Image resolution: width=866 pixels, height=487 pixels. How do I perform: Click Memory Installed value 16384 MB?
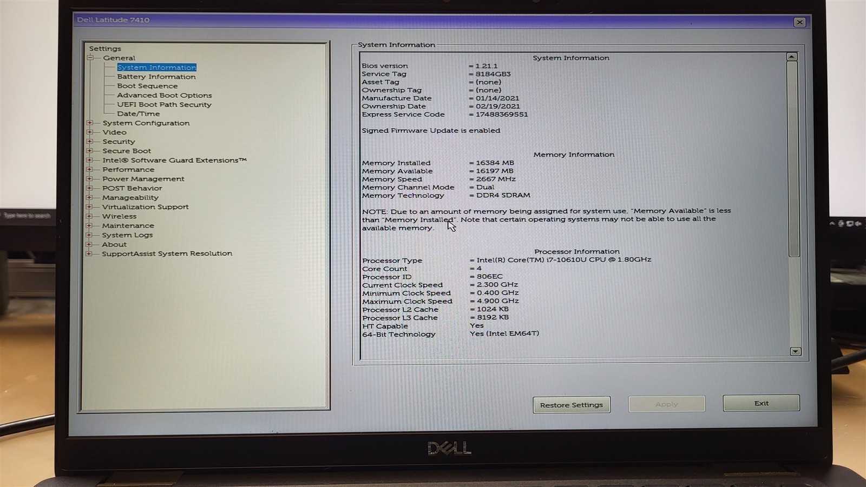[x=495, y=163]
